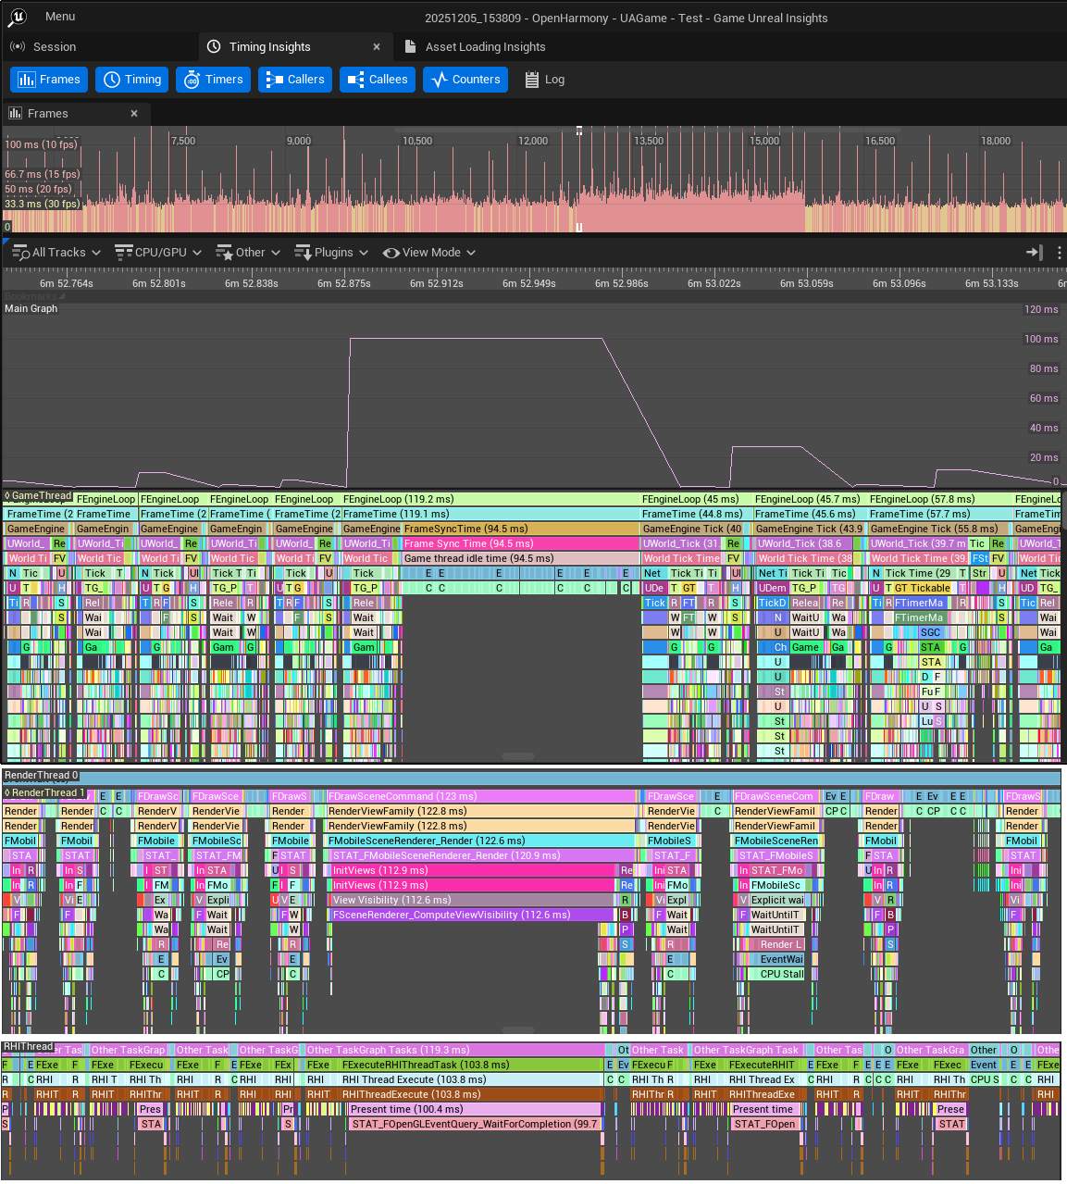Toggle the Counters panel button
This screenshot has height=1184, width=1067.
click(465, 80)
